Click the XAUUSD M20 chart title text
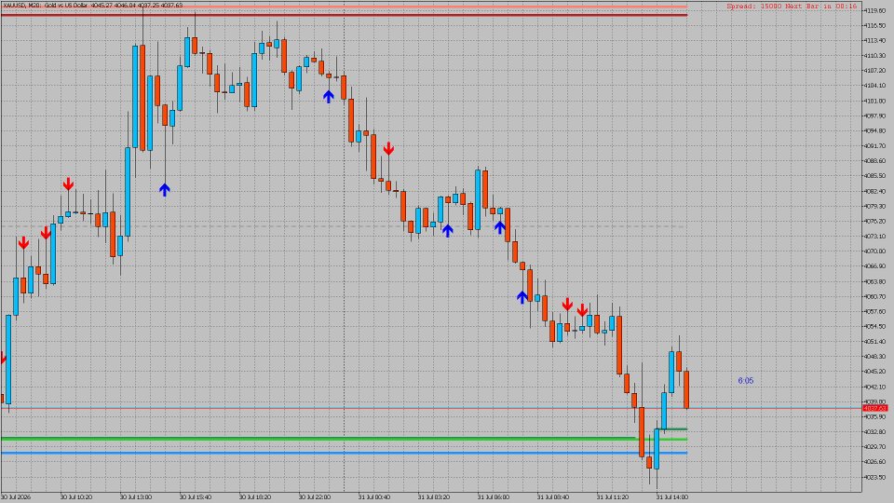 pyautogui.click(x=92, y=6)
